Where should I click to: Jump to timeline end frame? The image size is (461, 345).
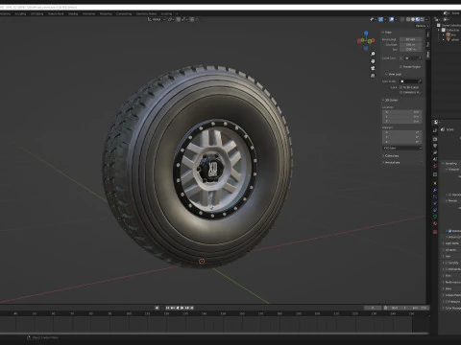tap(192, 308)
